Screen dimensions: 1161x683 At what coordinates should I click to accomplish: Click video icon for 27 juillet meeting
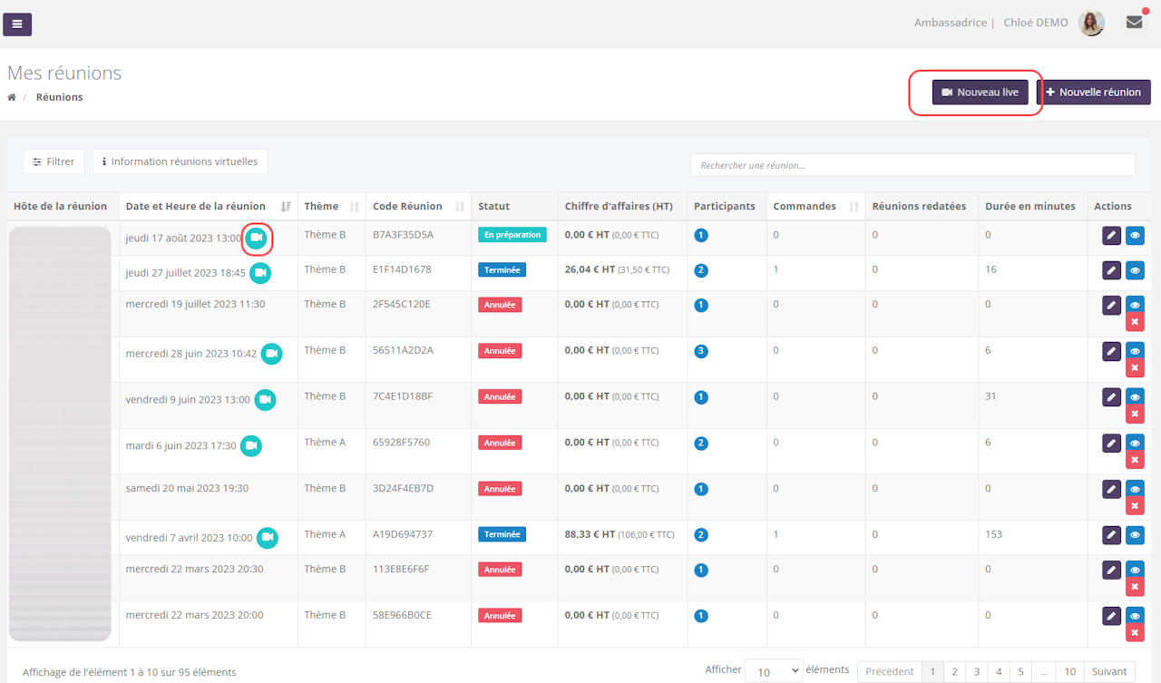point(260,273)
